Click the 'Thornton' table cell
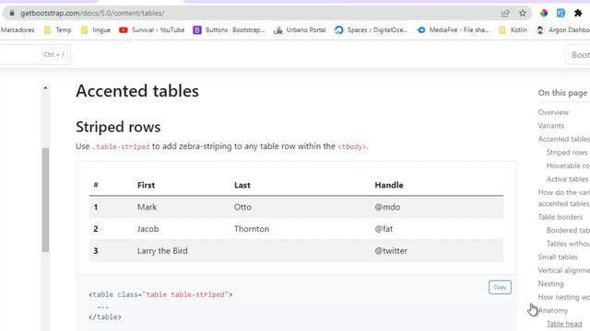590x331 pixels. pyautogui.click(x=252, y=229)
